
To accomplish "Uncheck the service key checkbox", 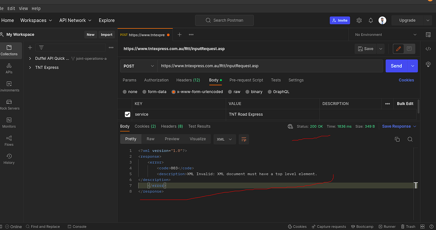I will click(128, 114).
